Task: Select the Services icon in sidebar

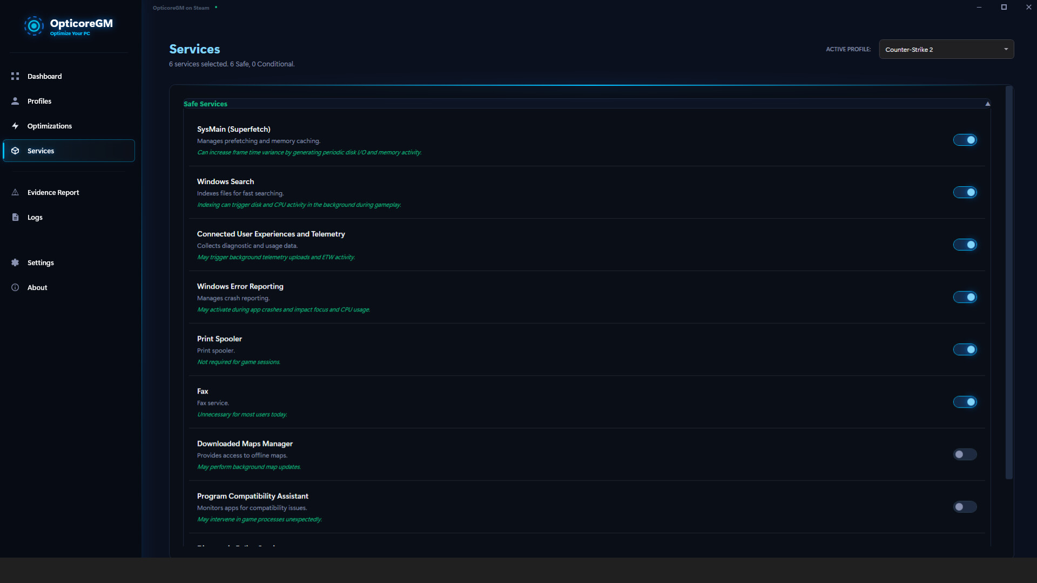Action: [16, 151]
